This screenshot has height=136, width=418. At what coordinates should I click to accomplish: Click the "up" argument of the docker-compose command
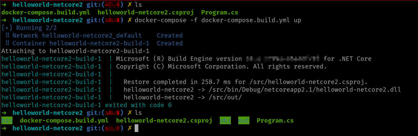tap(297, 20)
